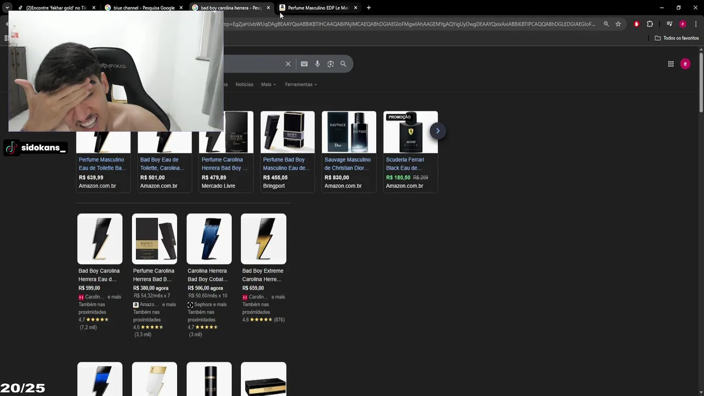Open Chrome three-dot menu
The width and height of the screenshot is (704, 396).
coord(696,24)
